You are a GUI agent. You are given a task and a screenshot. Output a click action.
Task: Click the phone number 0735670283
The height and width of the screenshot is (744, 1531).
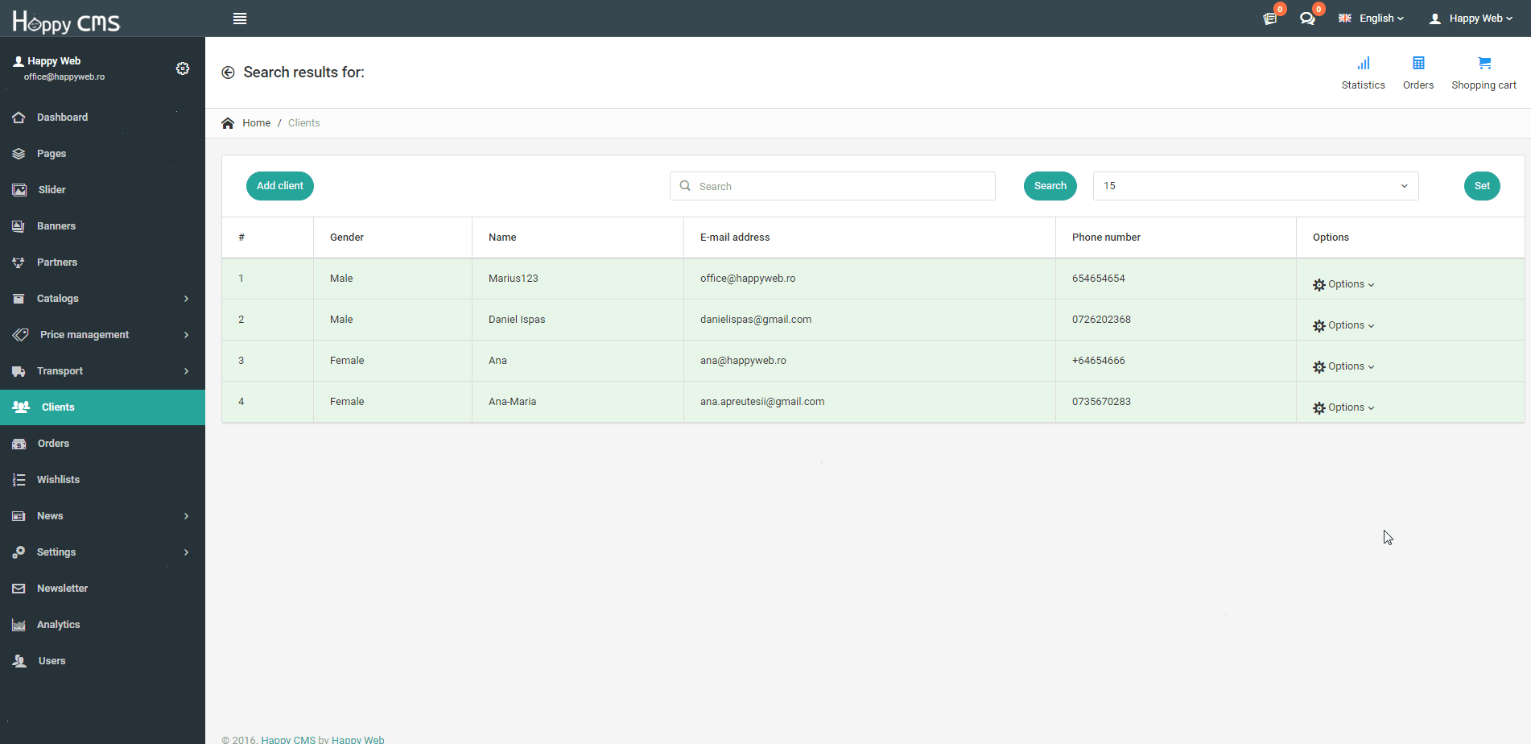click(x=1101, y=402)
